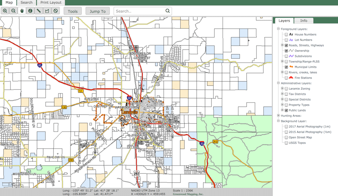Show the Subdivisions layer
338x196 pixels.
click(x=286, y=56)
